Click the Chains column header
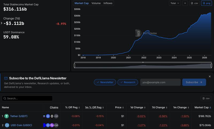Screen dimensions: 214x129 coord(54,107)
